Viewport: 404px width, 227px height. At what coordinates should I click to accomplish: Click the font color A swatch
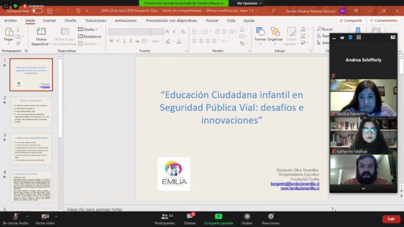[x=179, y=41]
